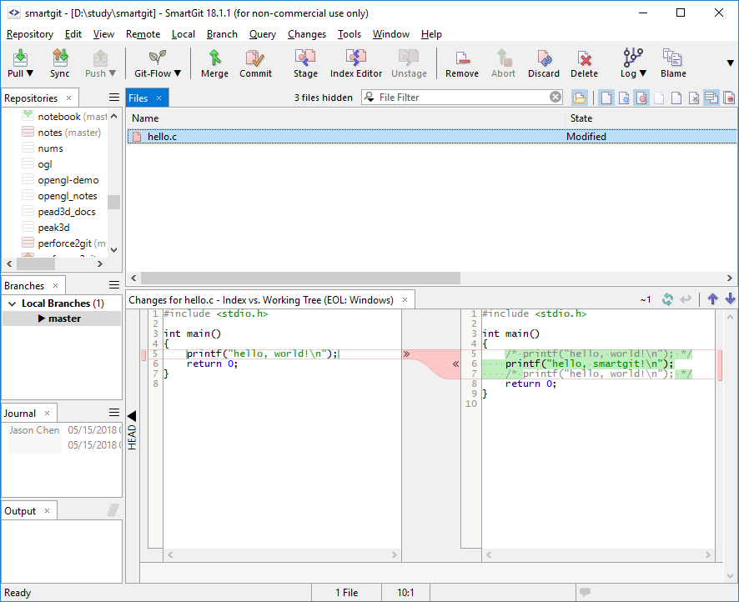The width and height of the screenshot is (739, 602).
Task: Close the Changes for hello.c tab
Action: click(x=405, y=299)
